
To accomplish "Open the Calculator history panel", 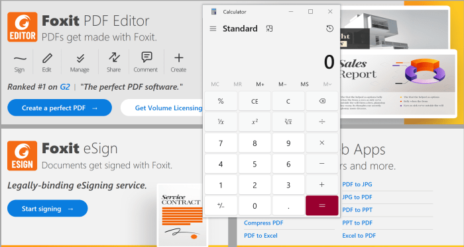I will coord(329,28).
